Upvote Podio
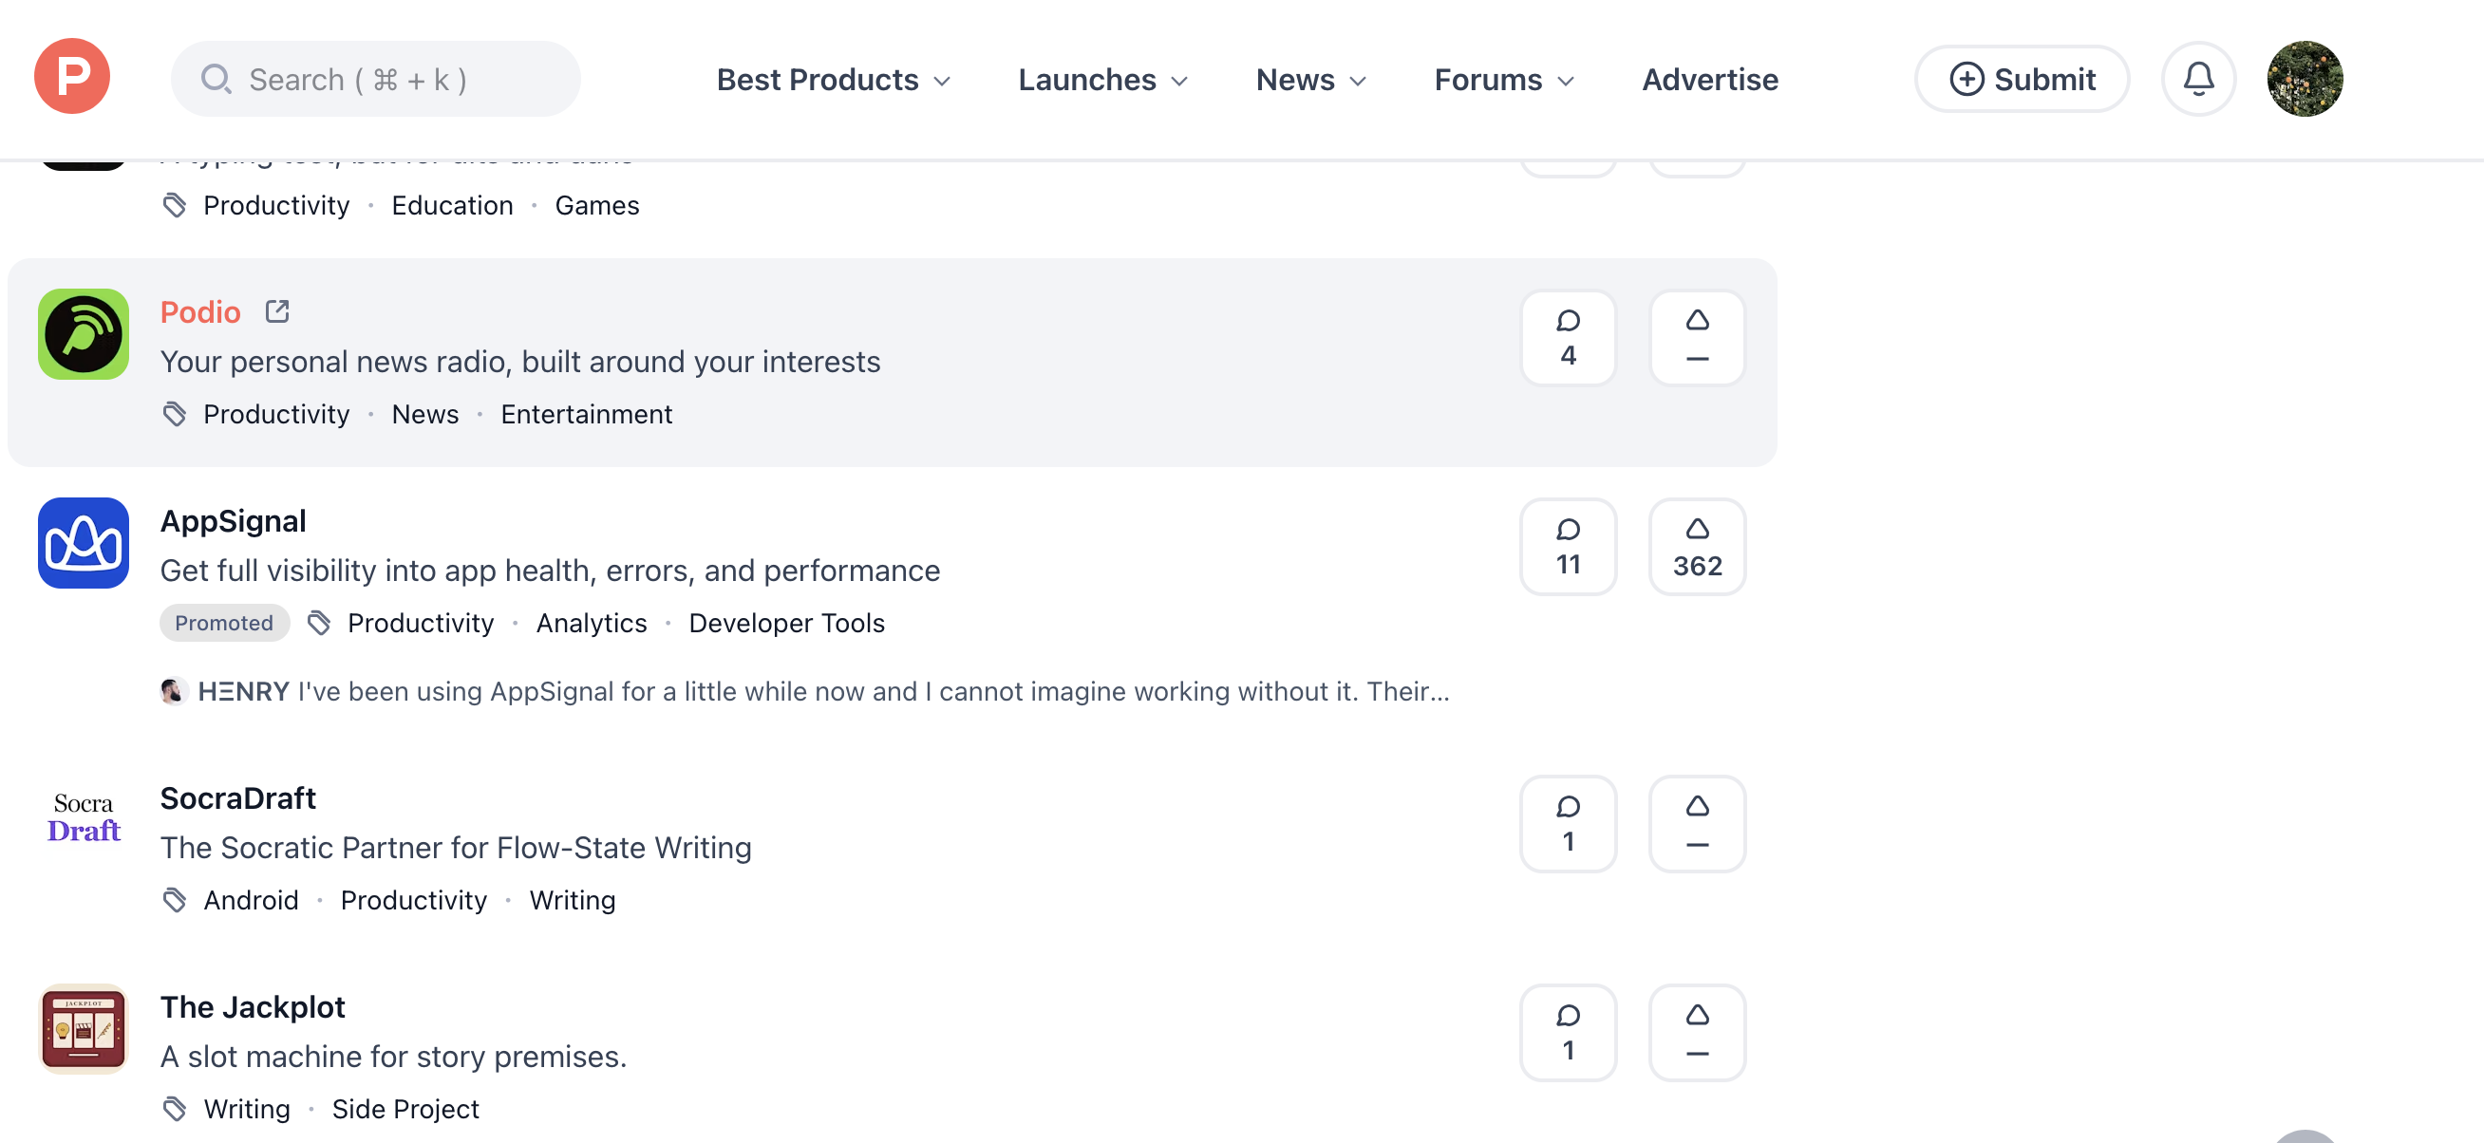Image resolution: width=2484 pixels, height=1143 pixels. (1697, 338)
